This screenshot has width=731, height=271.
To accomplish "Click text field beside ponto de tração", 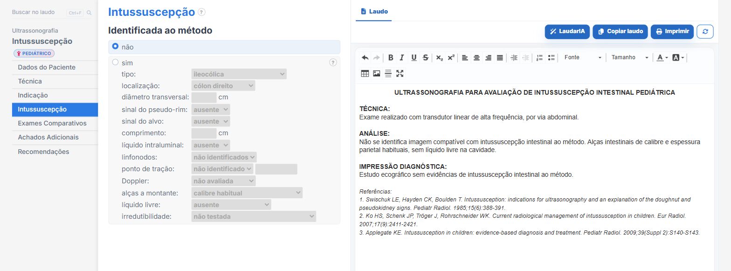I will click(x=276, y=169).
